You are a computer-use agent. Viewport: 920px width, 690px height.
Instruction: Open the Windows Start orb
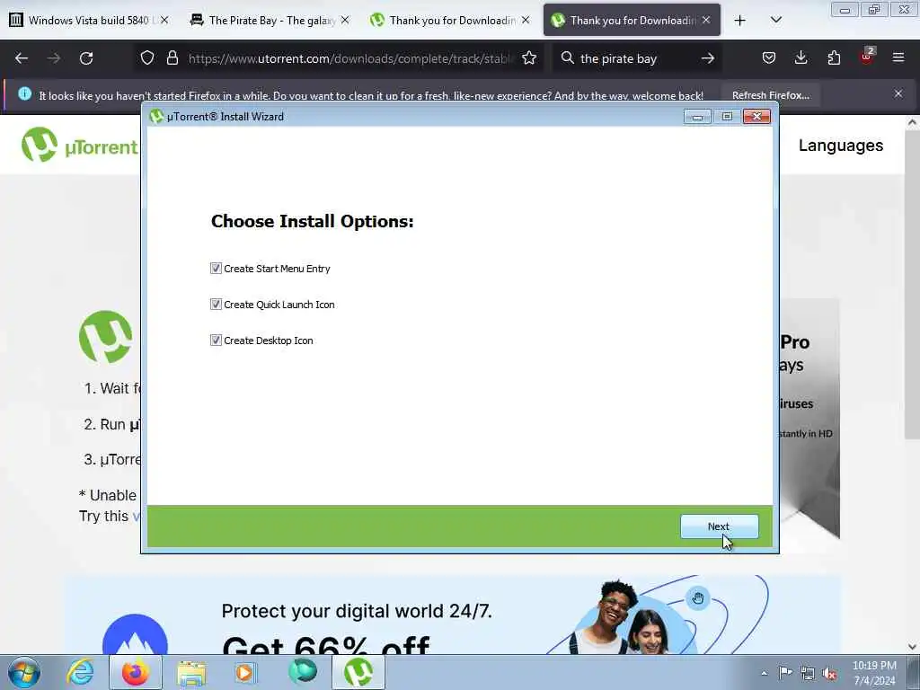(24, 672)
